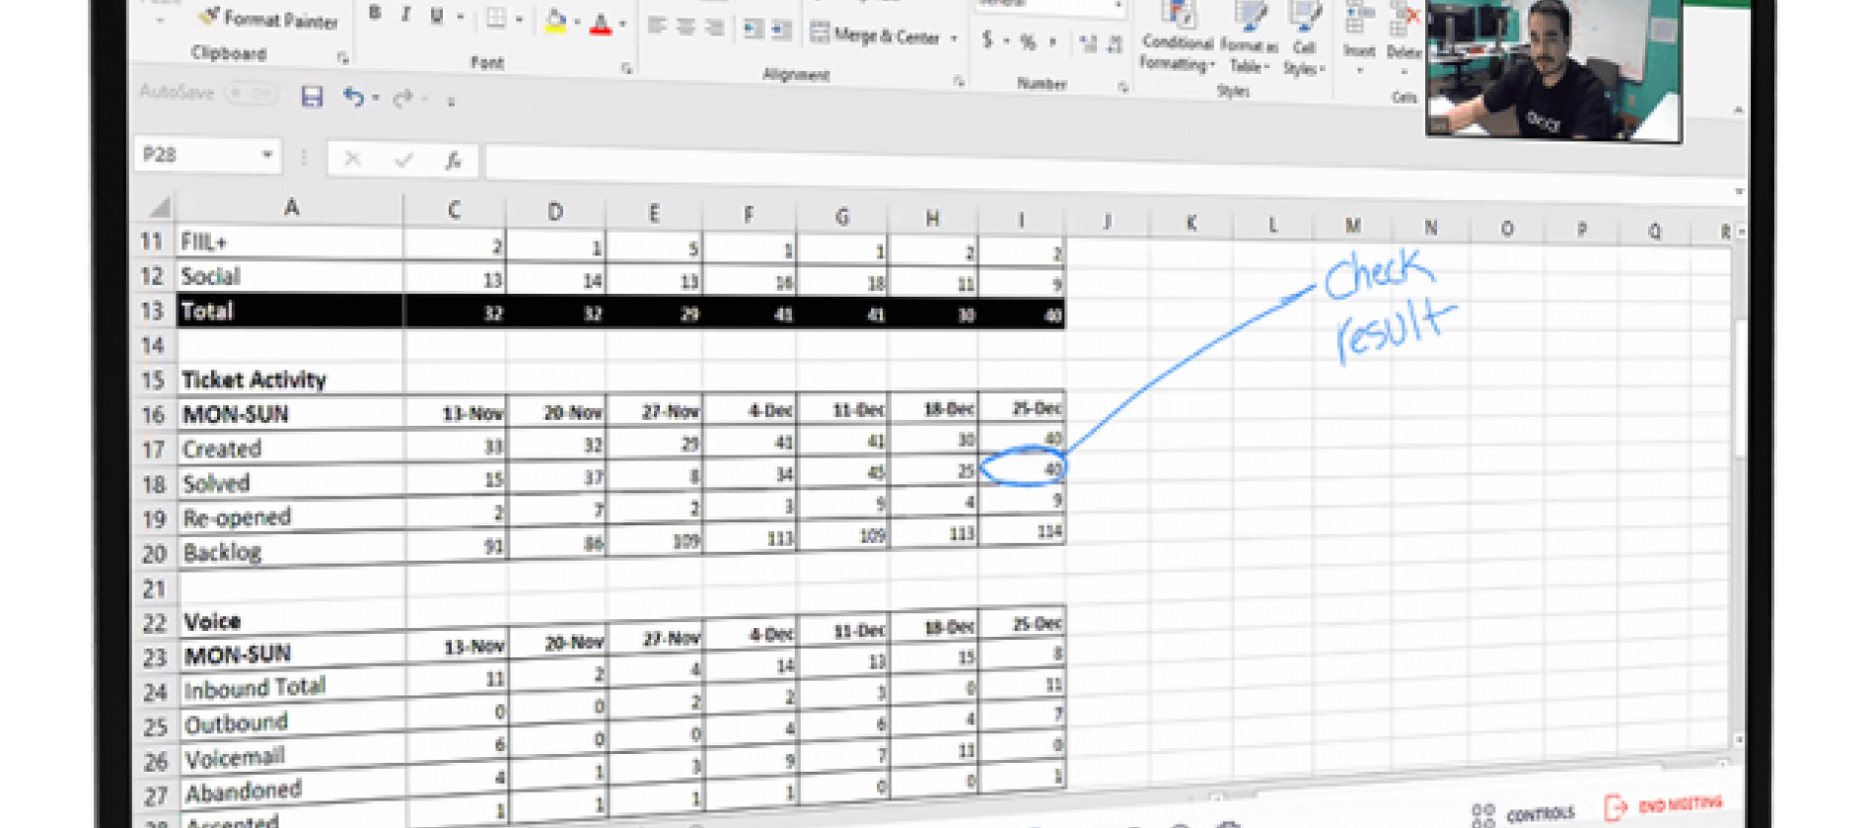Select the 'Backlog' row label

click(x=222, y=552)
